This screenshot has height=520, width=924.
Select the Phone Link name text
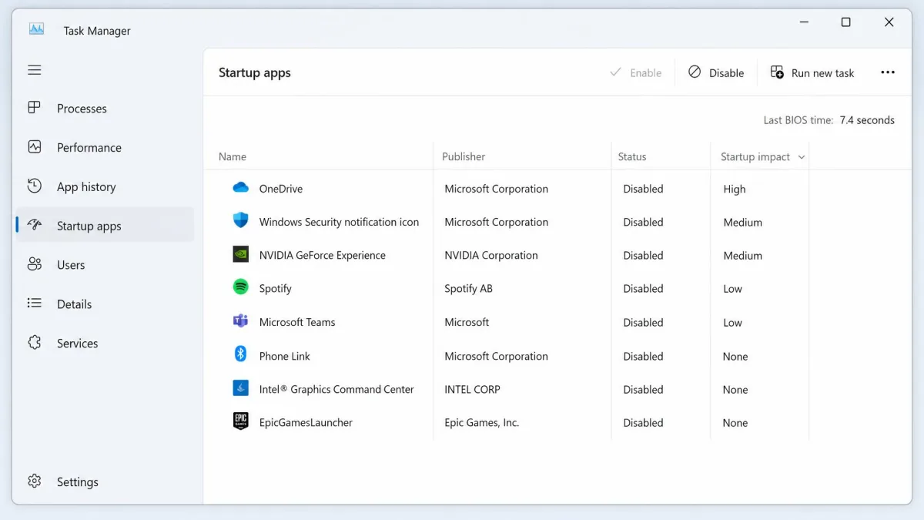point(285,356)
